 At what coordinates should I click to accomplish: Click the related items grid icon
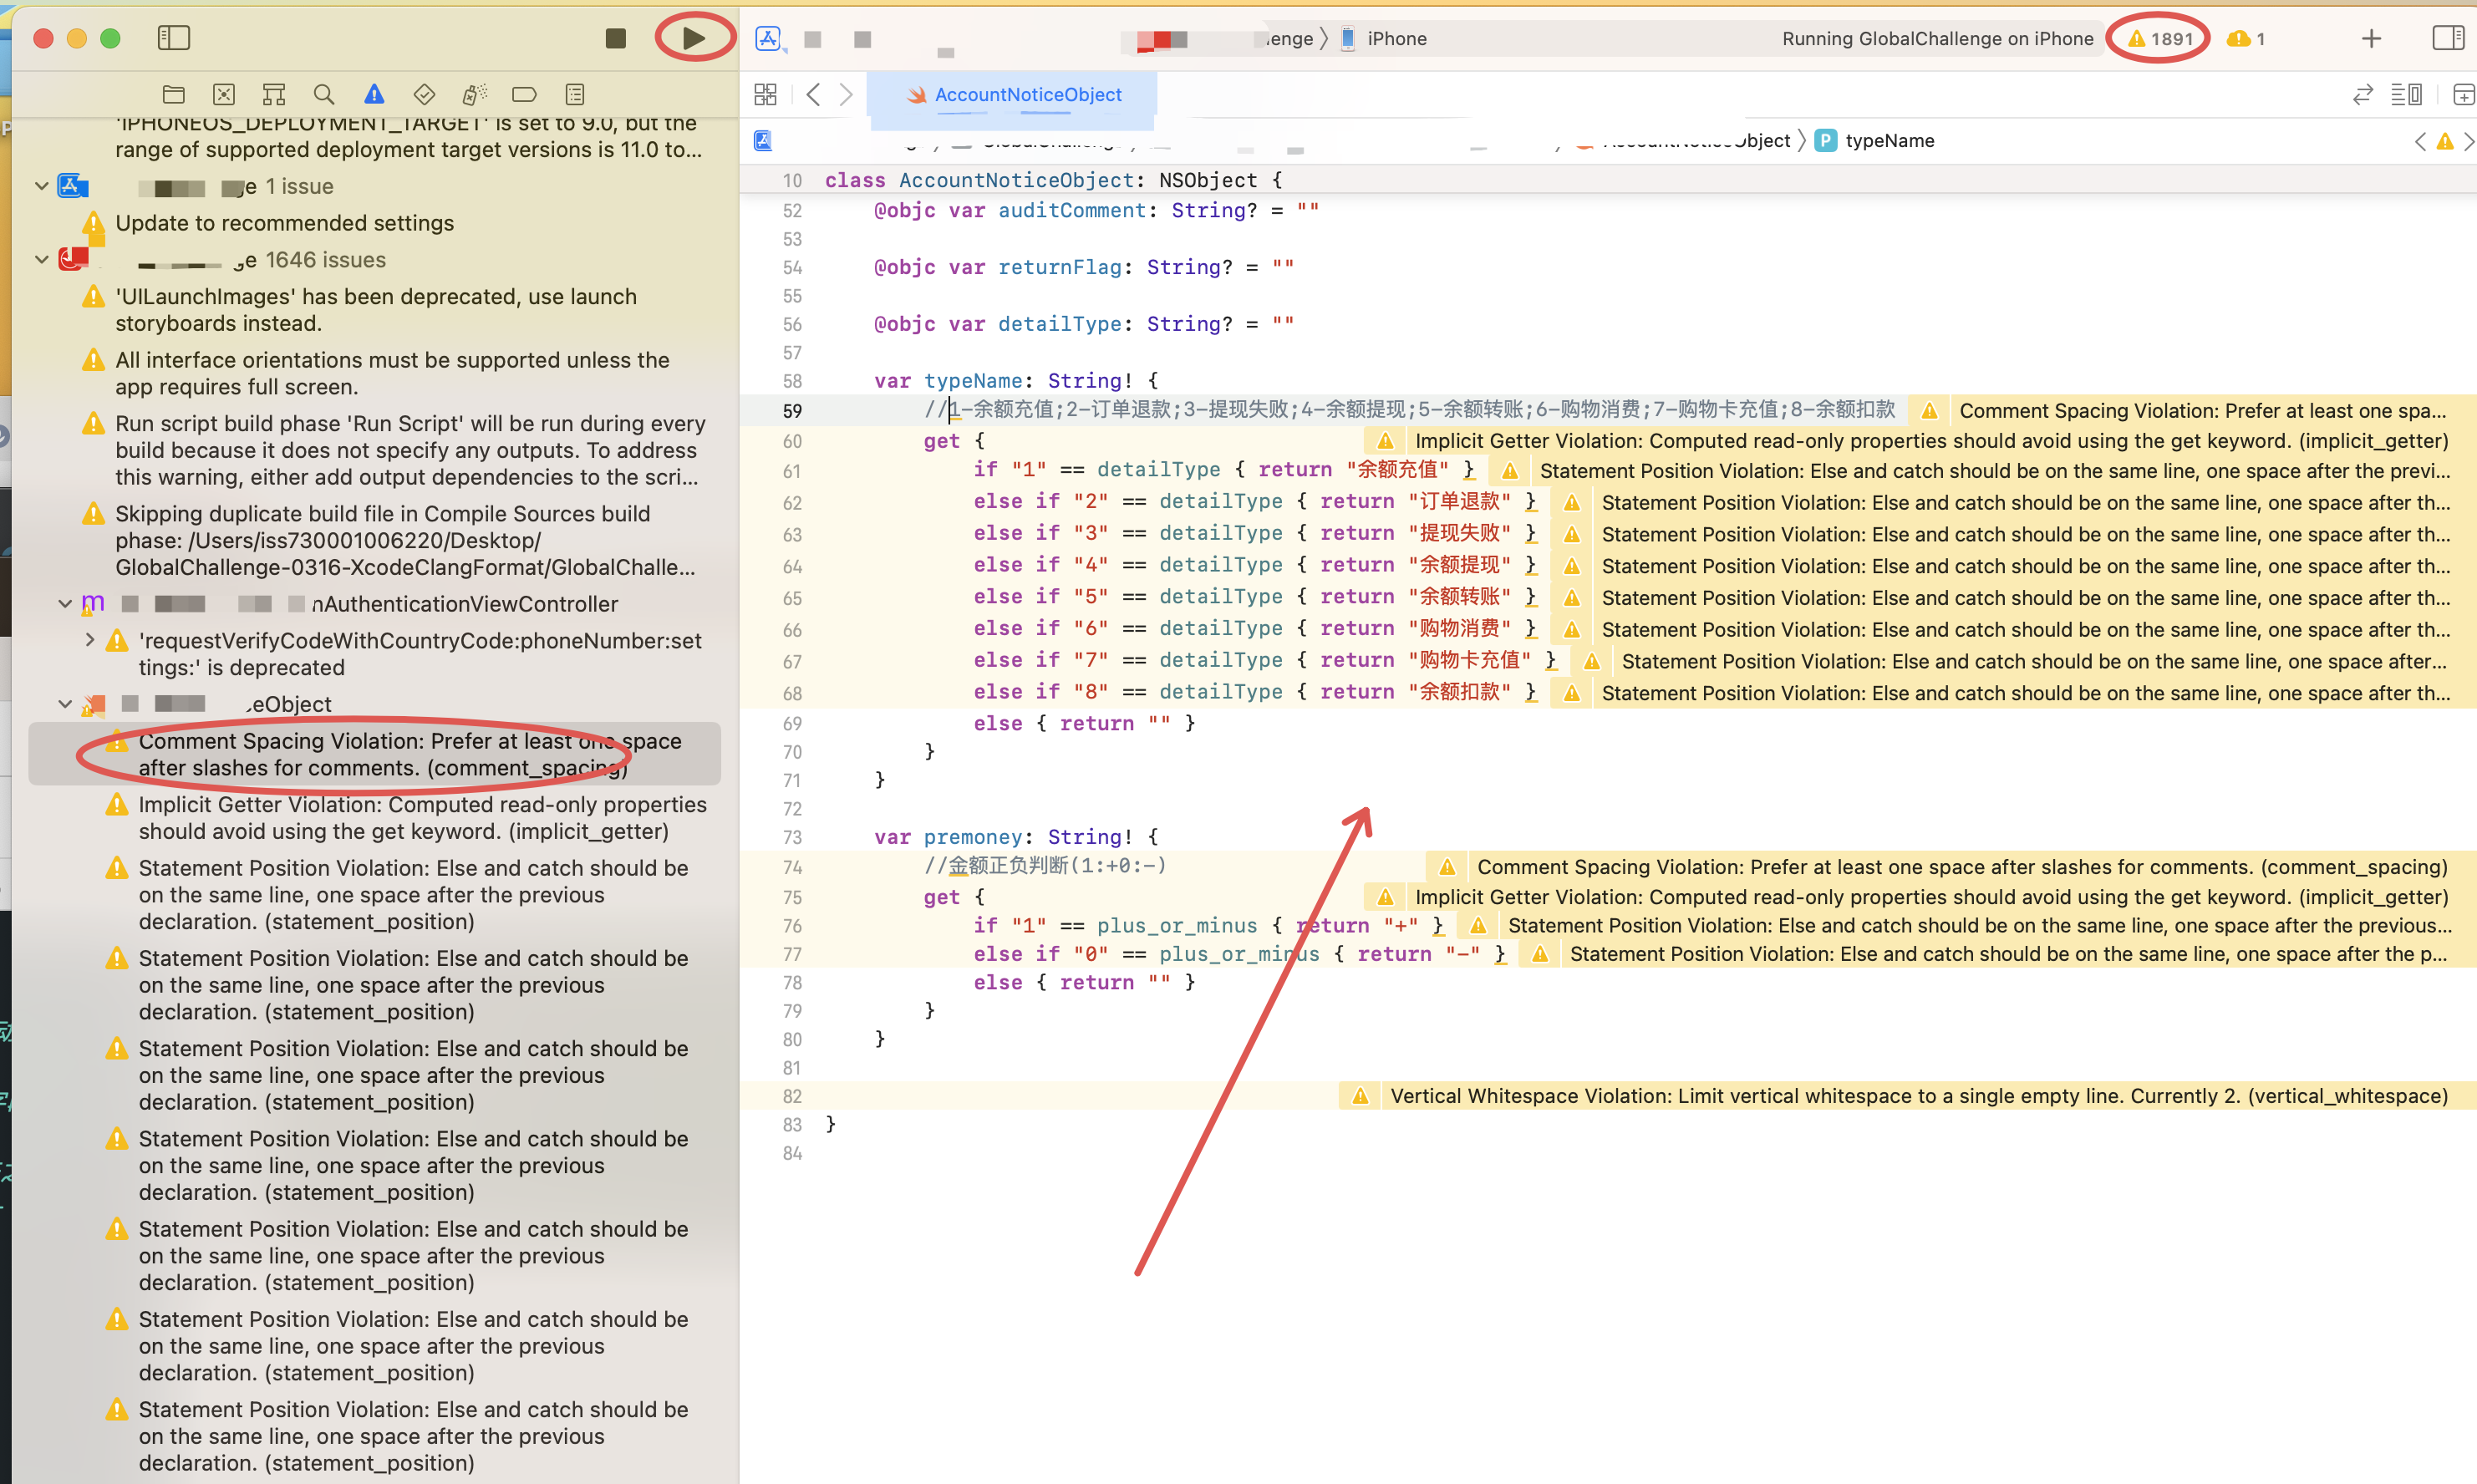(x=765, y=94)
